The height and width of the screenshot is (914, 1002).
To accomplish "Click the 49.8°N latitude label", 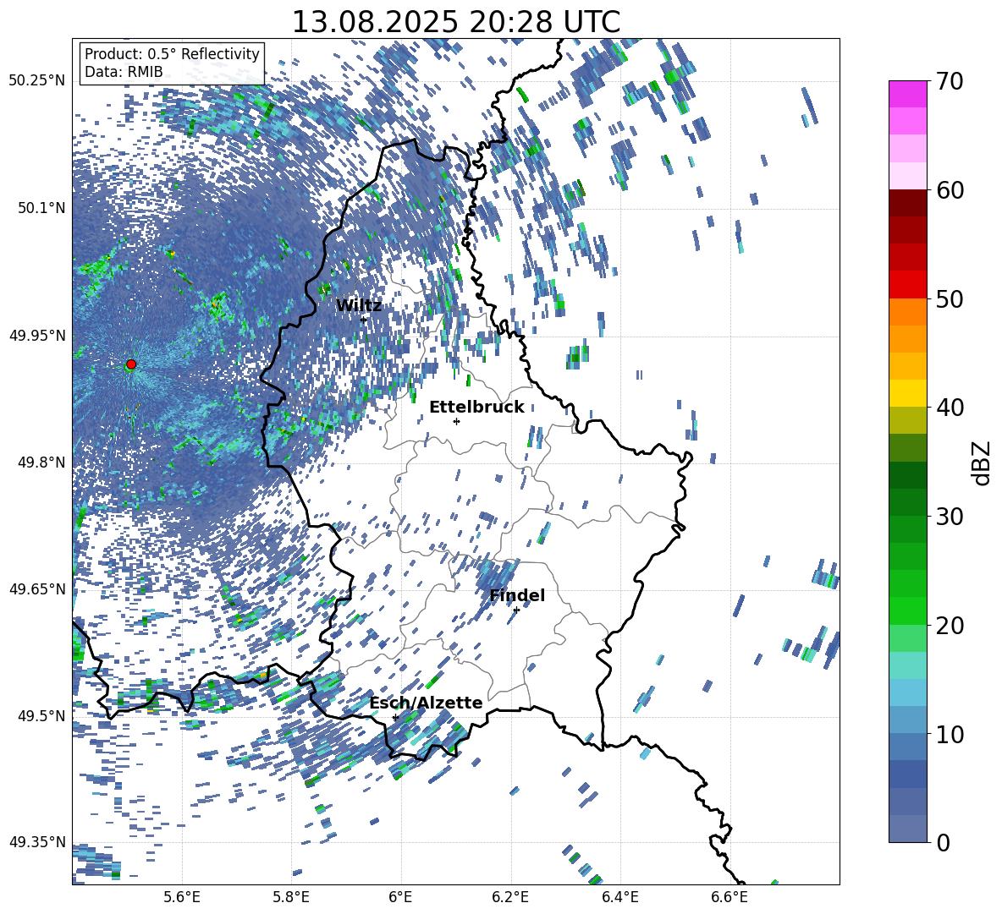I will pos(41,462).
